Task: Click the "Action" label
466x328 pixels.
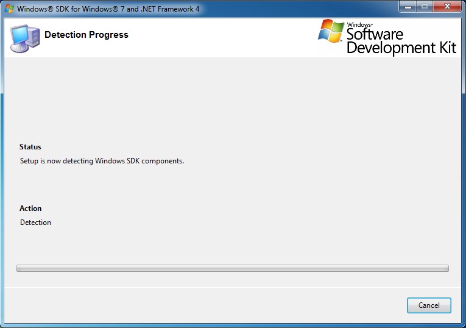Action: (x=30, y=208)
